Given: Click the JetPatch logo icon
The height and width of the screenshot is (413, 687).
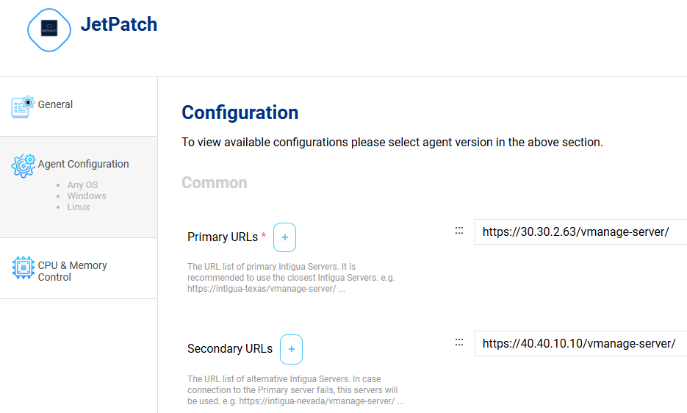Looking at the screenshot, I should [49, 30].
